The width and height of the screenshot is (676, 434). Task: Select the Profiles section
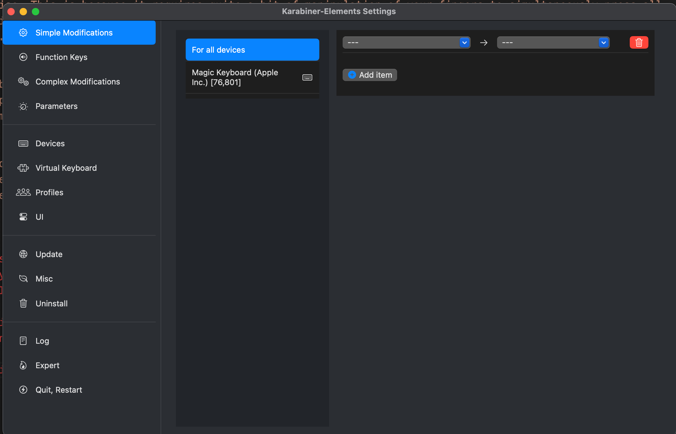point(79,193)
